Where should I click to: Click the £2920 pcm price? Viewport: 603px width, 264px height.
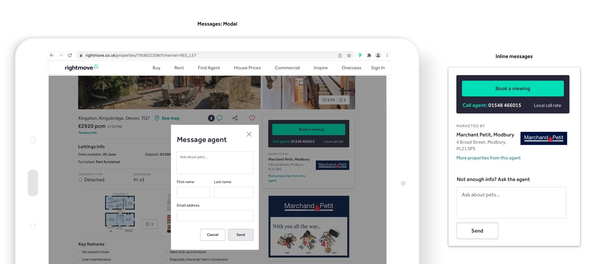coord(92,126)
